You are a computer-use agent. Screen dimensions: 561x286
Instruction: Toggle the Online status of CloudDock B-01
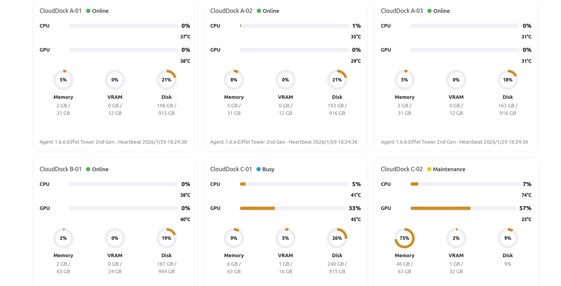pos(88,169)
